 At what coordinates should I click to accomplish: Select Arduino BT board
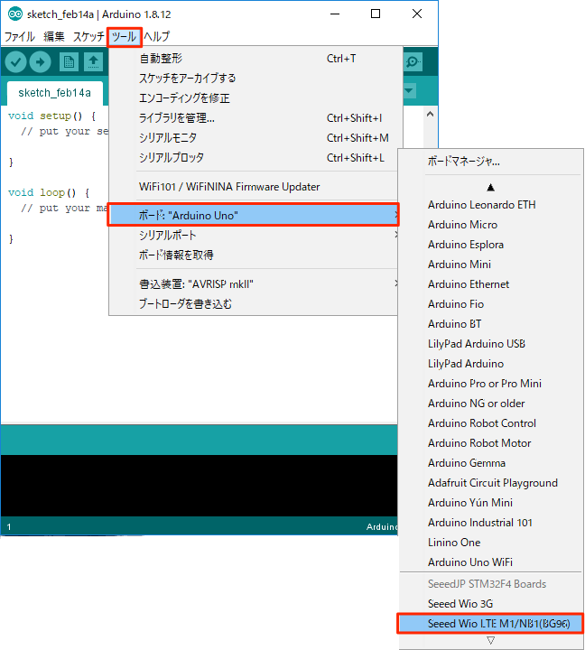click(x=491, y=324)
